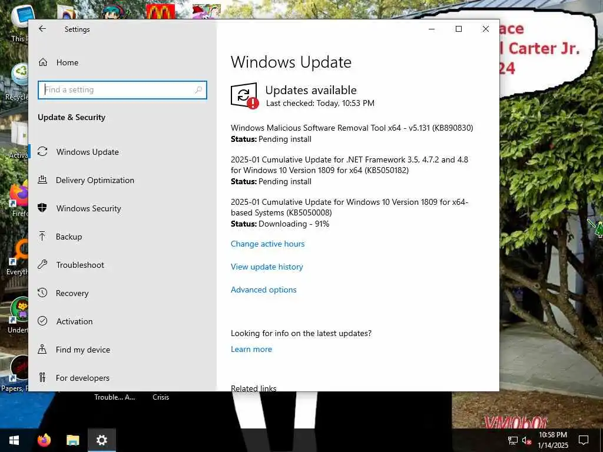The image size is (603, 452).
Task: Click the muted volume tray icon
Action: [526, 440]
